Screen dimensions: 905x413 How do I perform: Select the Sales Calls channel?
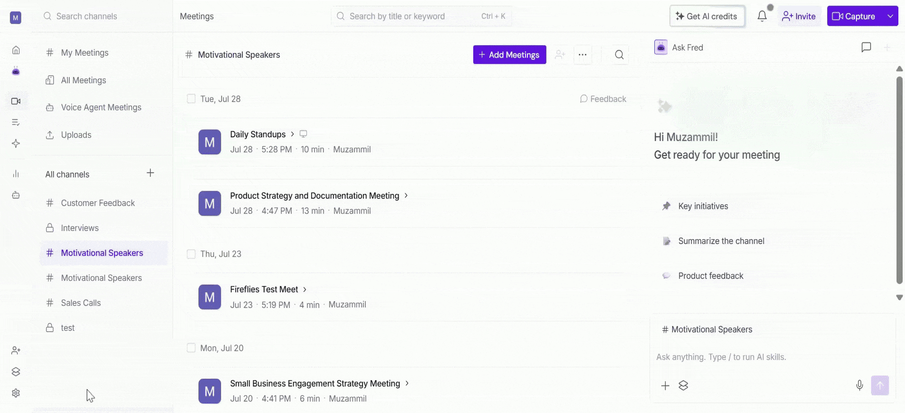[81, 303]
